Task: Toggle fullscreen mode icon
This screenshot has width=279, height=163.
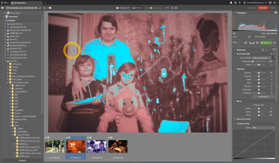Action: point(274,3)
